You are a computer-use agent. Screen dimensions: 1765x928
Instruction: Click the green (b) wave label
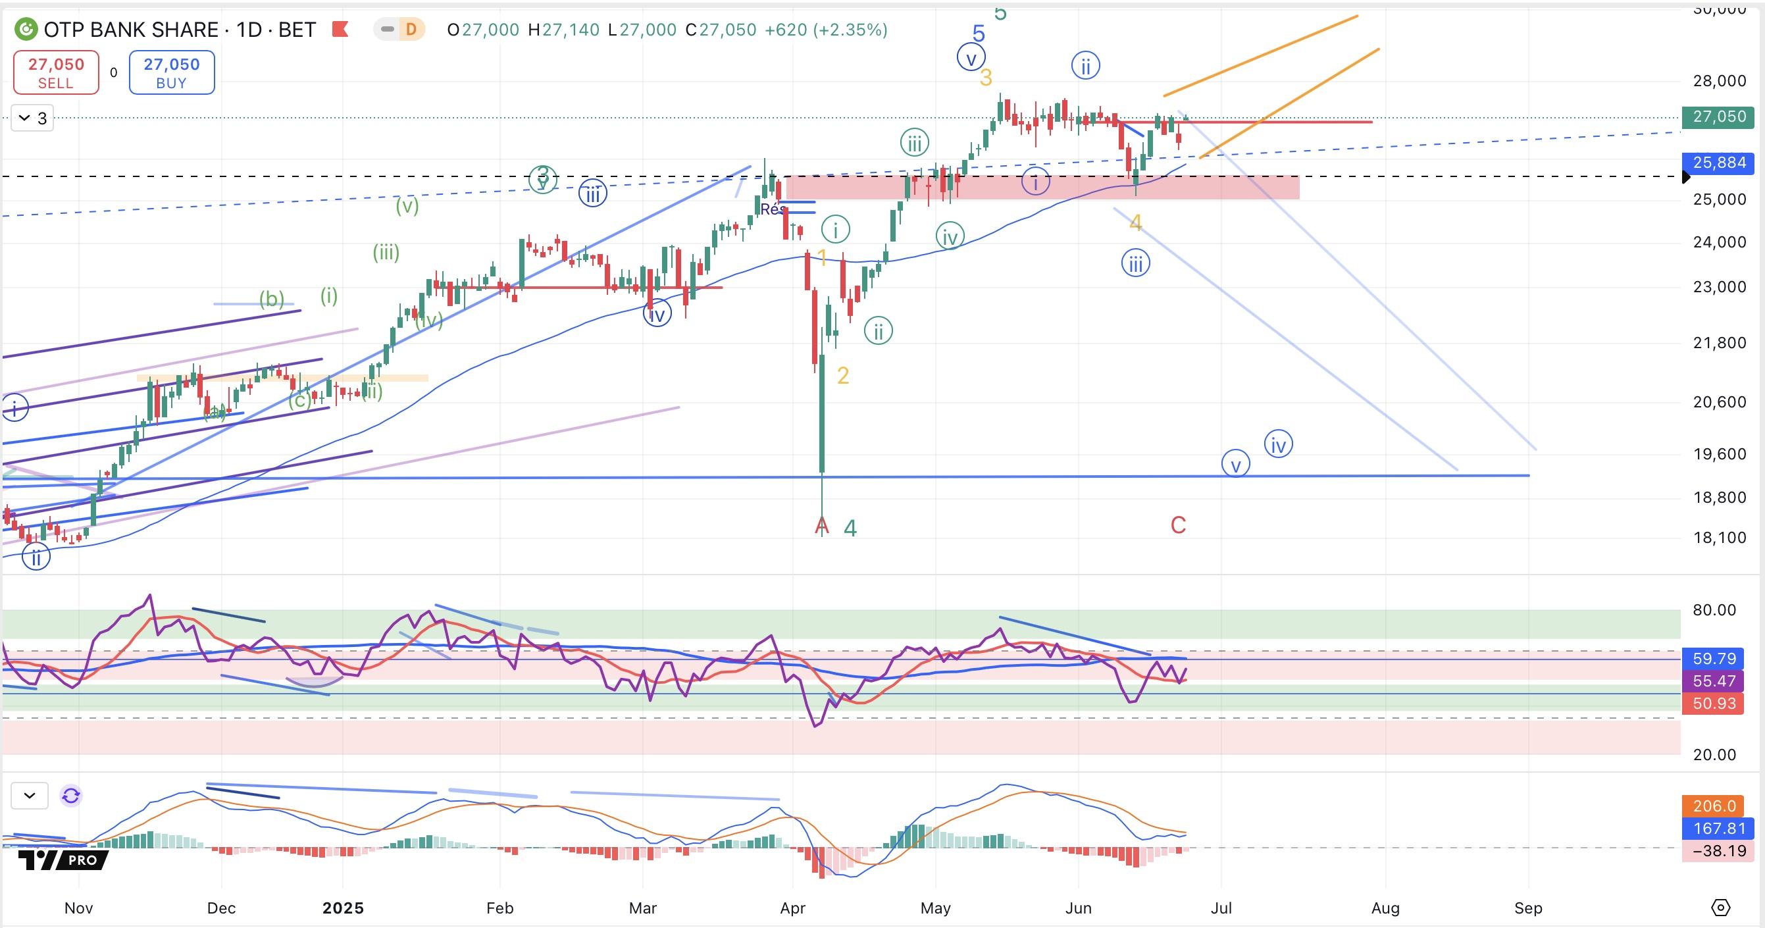pos(271,299)
